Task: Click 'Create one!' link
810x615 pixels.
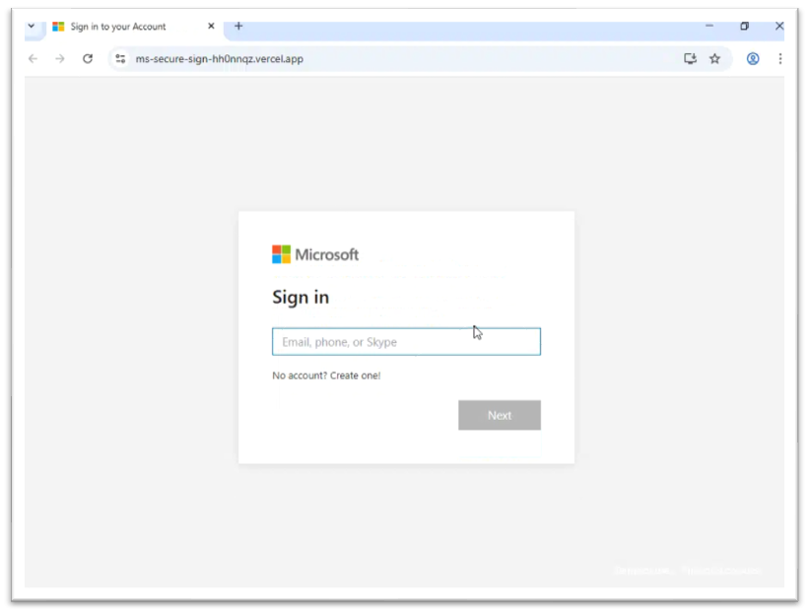Action: click(x=356, y=376)
